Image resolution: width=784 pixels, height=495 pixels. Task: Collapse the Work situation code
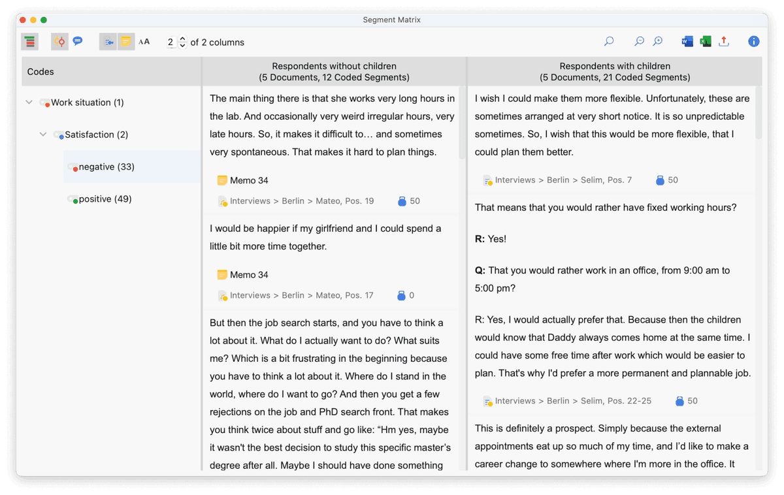point(29,103)
